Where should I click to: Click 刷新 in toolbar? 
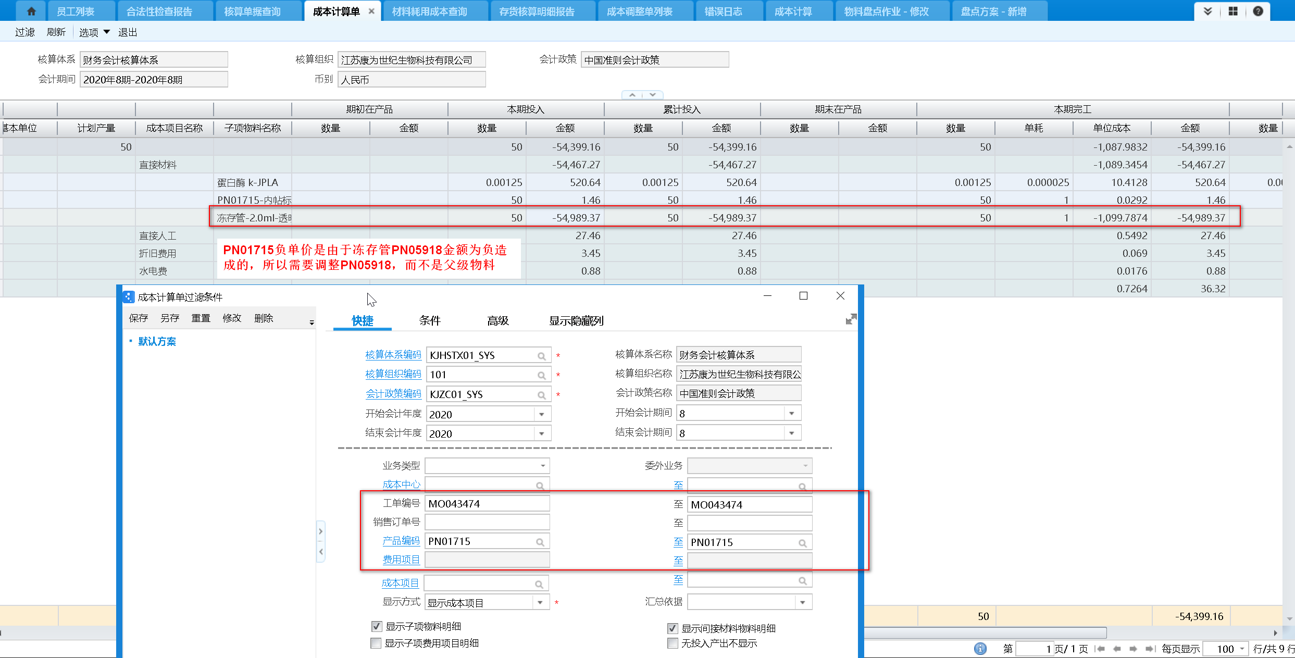coord(56,32)
